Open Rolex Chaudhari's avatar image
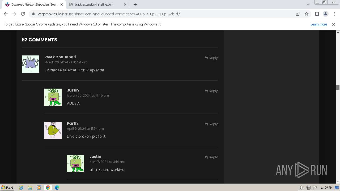Image resolution: width=340 pixels, height=191 pixels. [x=30, y=64]
